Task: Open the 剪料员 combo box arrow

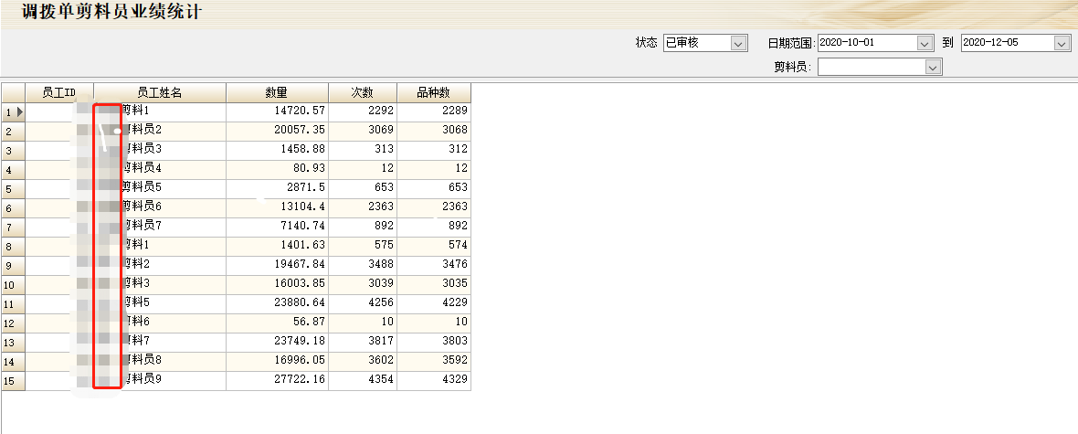Action: tap(933, 67)
